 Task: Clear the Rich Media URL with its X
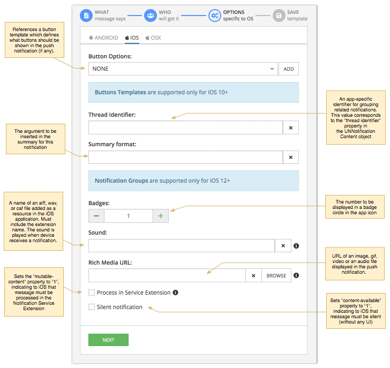point(253,275)
